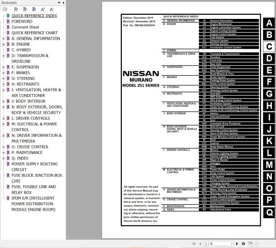Open the page number dropdown showing 1 / 9
The width and height of the screenshot is (276, 248).
tap(232, 244)
